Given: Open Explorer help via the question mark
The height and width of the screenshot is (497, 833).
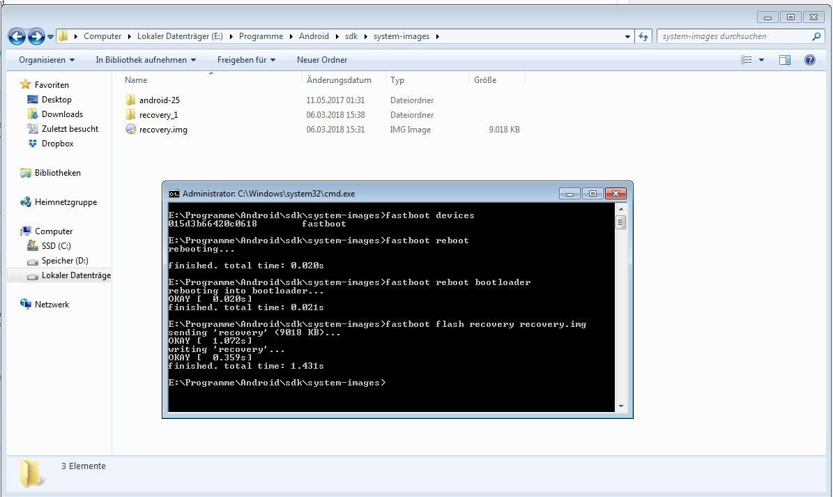Looking at the screenshot, I should click(x=809, y=60).
